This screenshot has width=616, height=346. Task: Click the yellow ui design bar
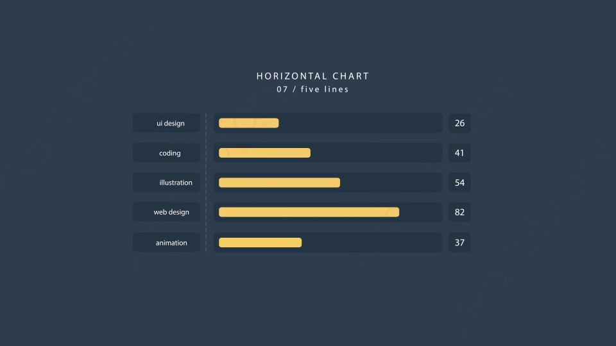coord(249,123)
